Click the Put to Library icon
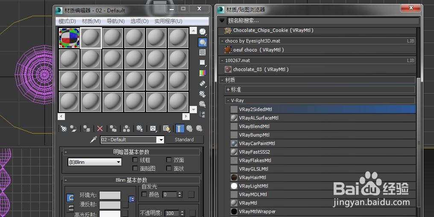 click(140, 128)
